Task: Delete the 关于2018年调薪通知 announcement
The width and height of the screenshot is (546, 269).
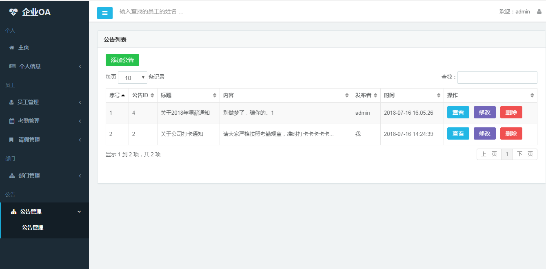Action: (511, 112)
